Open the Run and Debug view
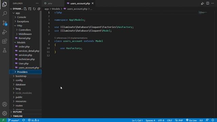This screenshot has height=122, width=217. (4, 32)
